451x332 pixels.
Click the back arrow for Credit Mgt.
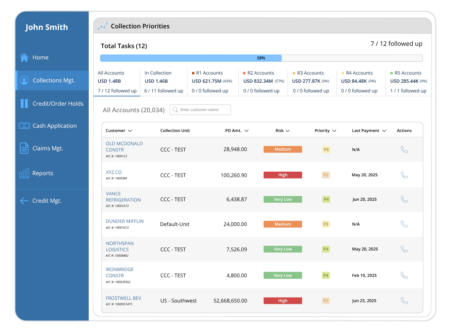click(x=24, y=201)
